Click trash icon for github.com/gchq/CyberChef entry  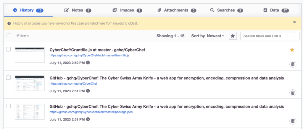(293, 93)
